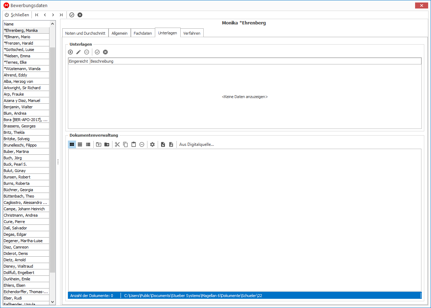Screen dimensions: 431x308
Task: Click the second document export file icon
Action: 171,144
